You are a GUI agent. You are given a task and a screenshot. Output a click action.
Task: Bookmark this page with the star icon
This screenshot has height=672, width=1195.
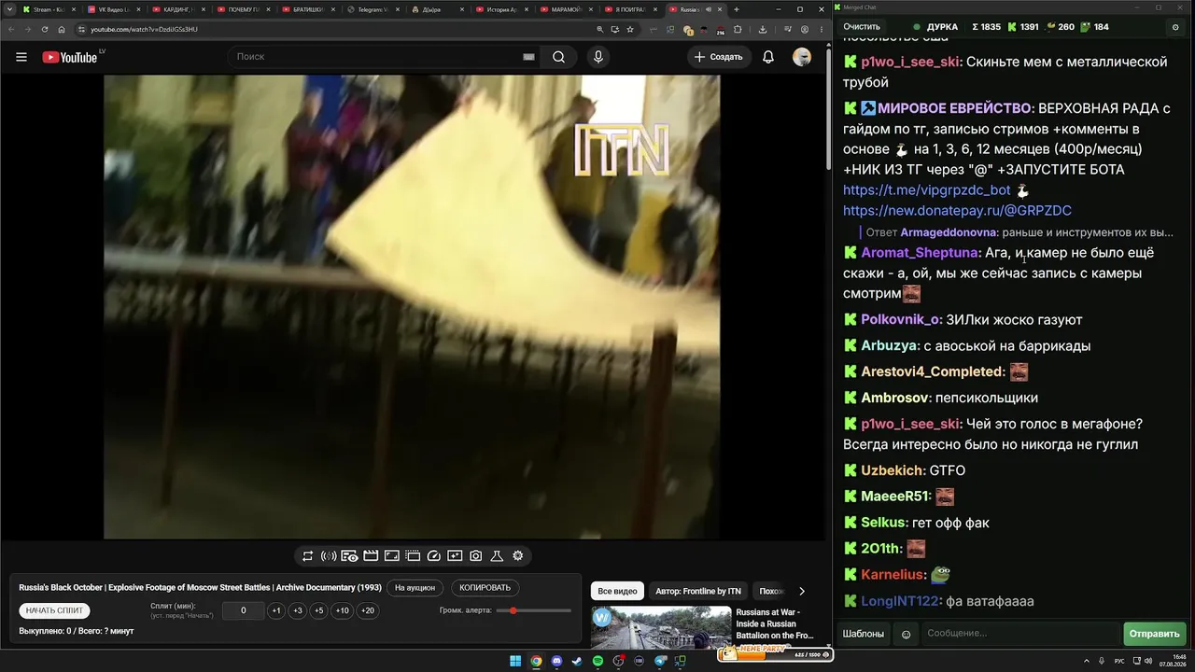point(631,29)
